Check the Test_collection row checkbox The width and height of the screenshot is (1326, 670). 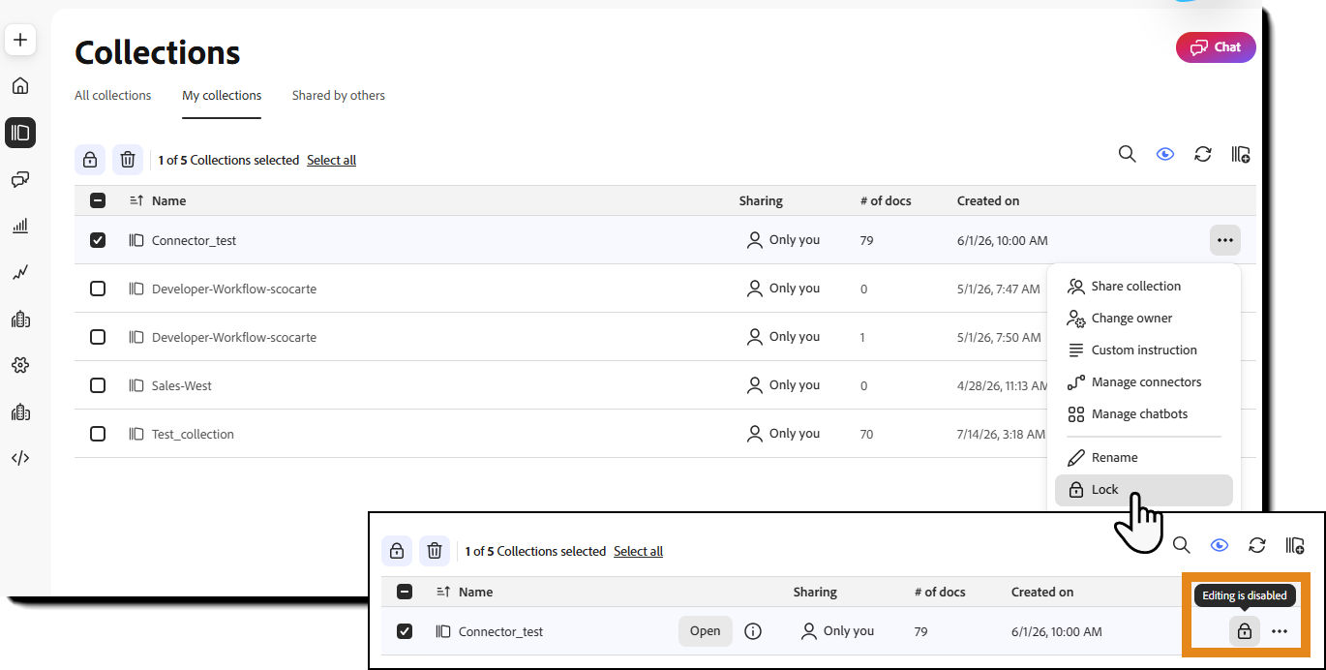(98, 434)
